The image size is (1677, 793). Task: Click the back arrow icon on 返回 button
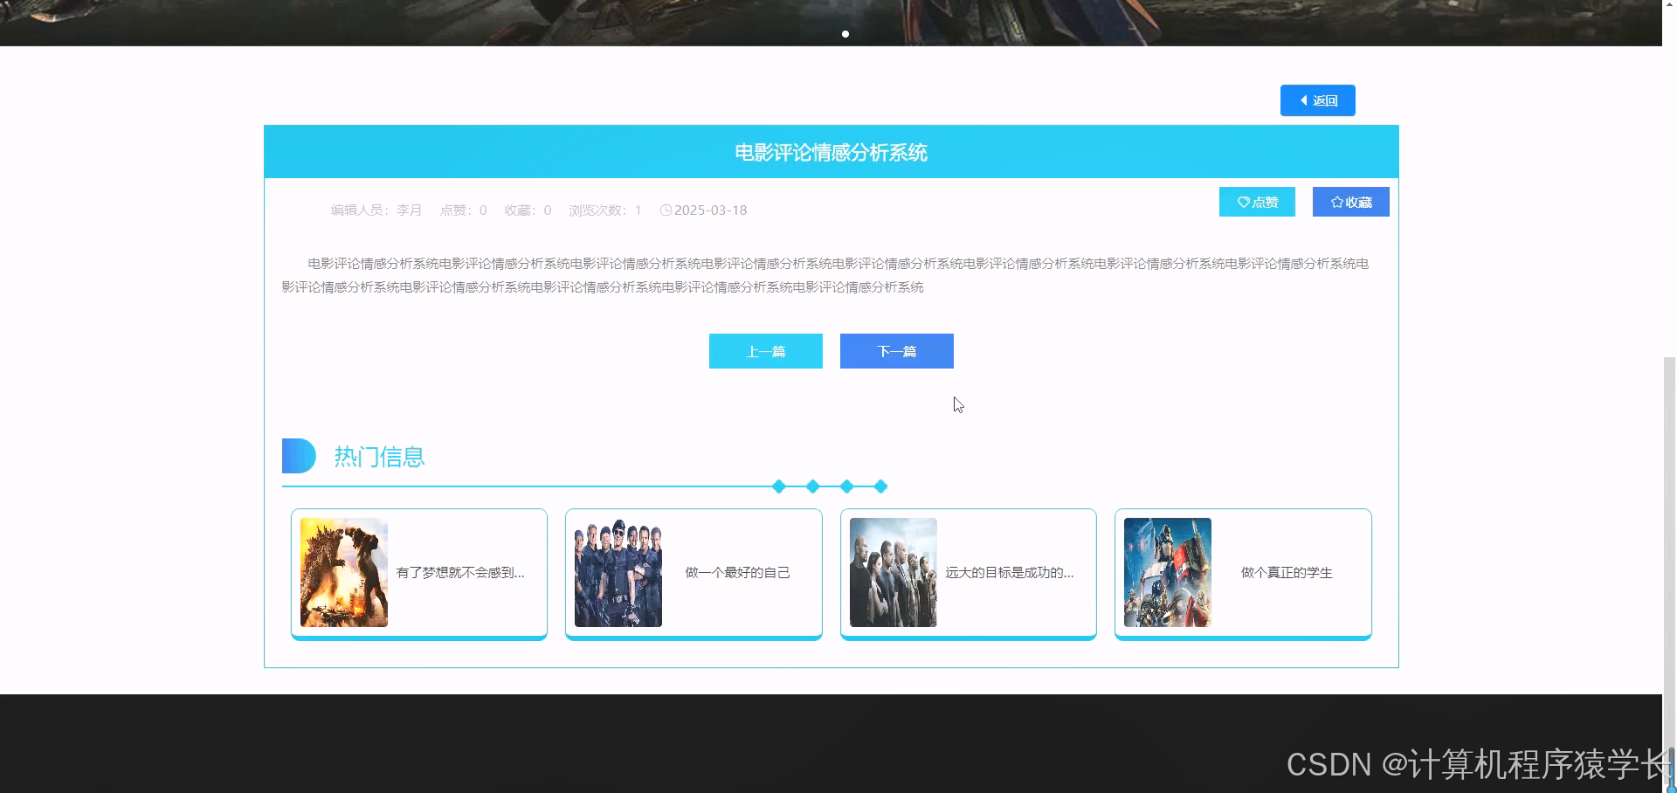tap(1305, 100)
